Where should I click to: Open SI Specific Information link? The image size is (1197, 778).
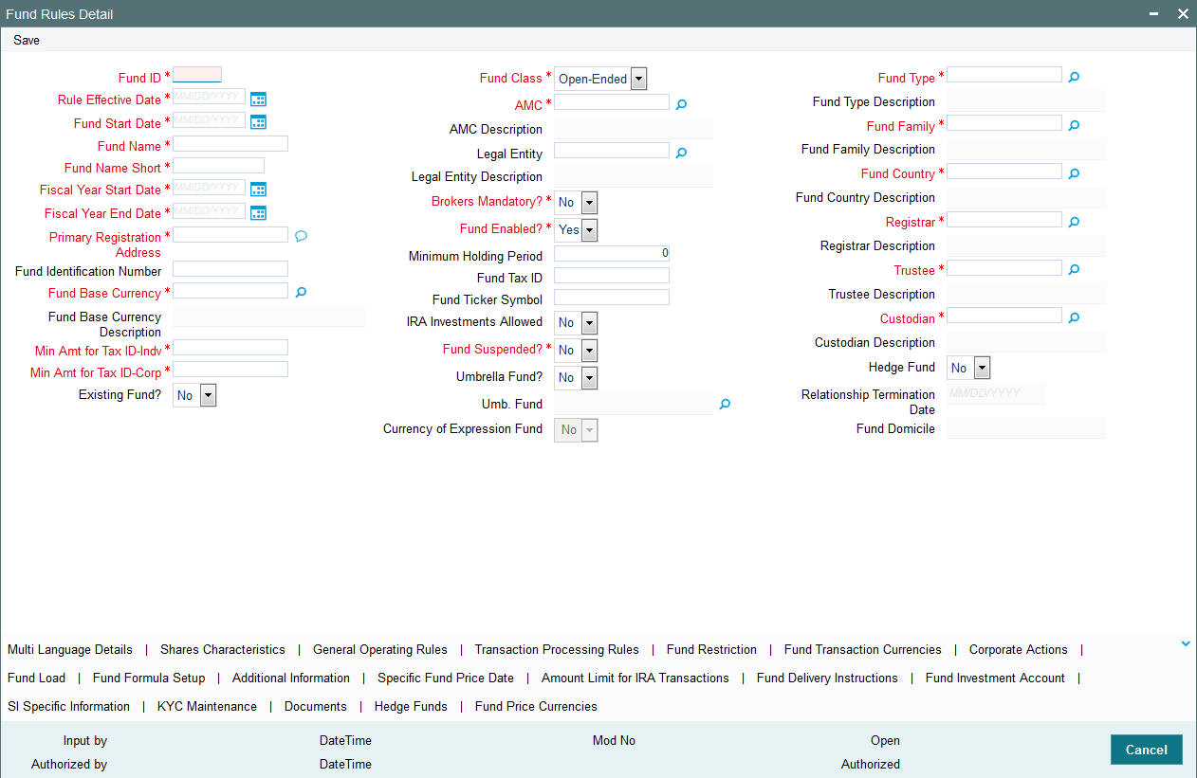tap(68, 707)
